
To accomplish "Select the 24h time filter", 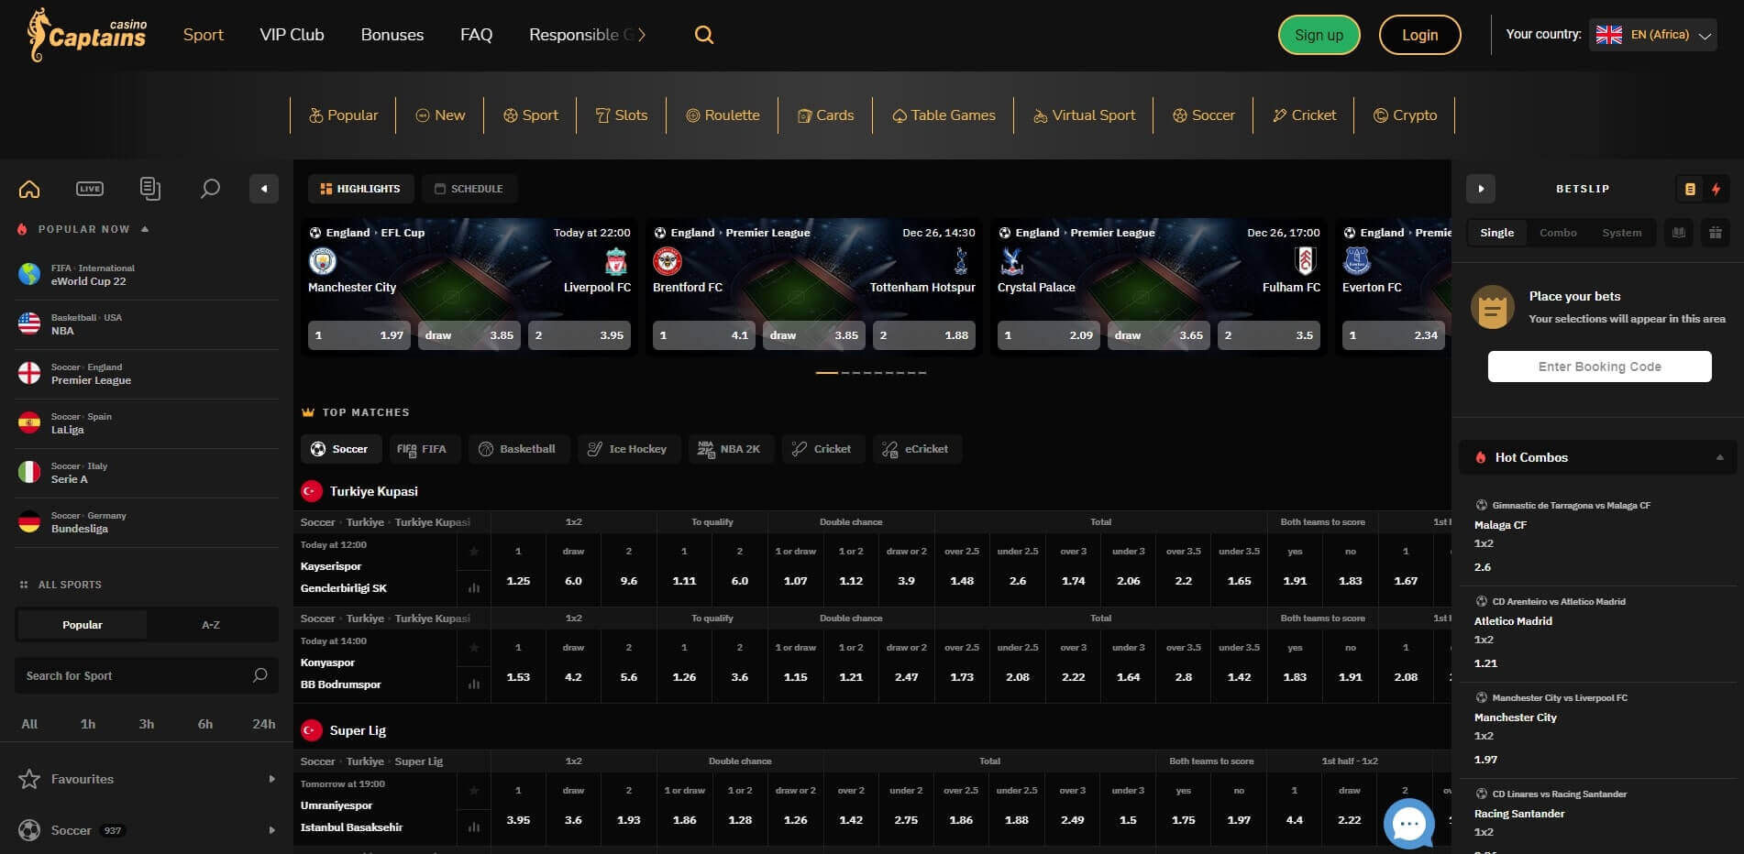I will pyautogui.click(x=263, y=724).
